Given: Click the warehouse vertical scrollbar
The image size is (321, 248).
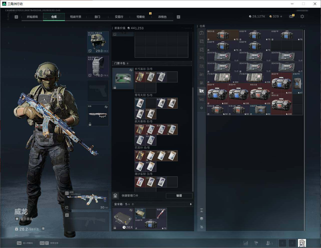Looking at the screenshot, I should point(304,130).
